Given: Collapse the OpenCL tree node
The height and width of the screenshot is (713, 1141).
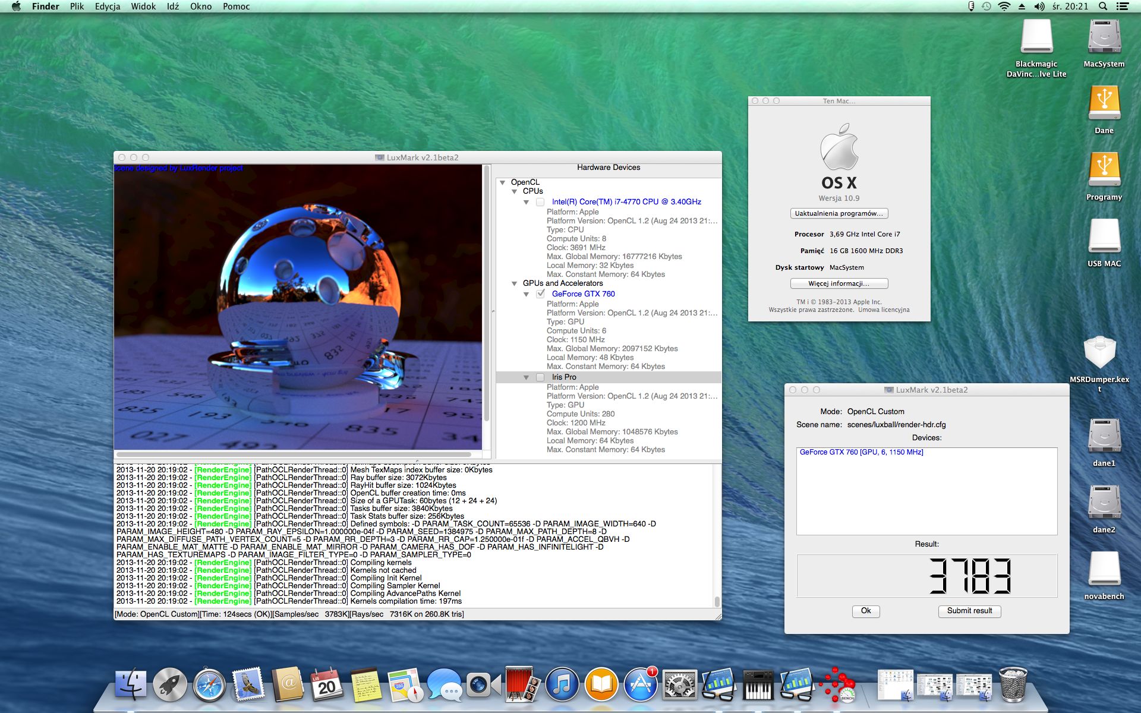Looking at the screenshot, I should [x=503, y=182].
